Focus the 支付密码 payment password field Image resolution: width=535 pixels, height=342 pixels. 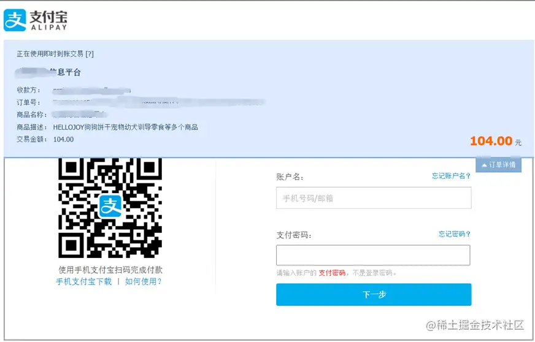coord(373,255)
